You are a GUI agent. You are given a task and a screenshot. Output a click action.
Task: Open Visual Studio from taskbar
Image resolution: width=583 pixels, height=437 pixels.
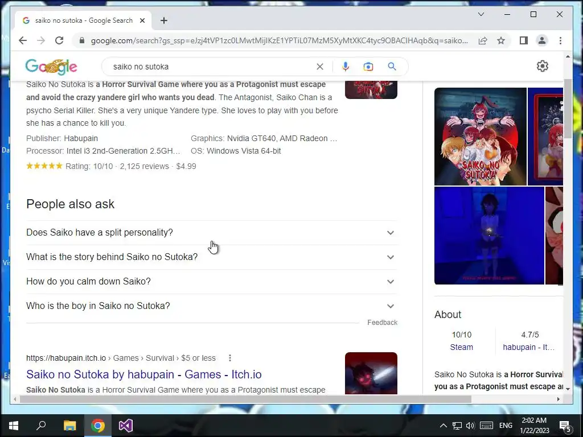pos(126,426)
